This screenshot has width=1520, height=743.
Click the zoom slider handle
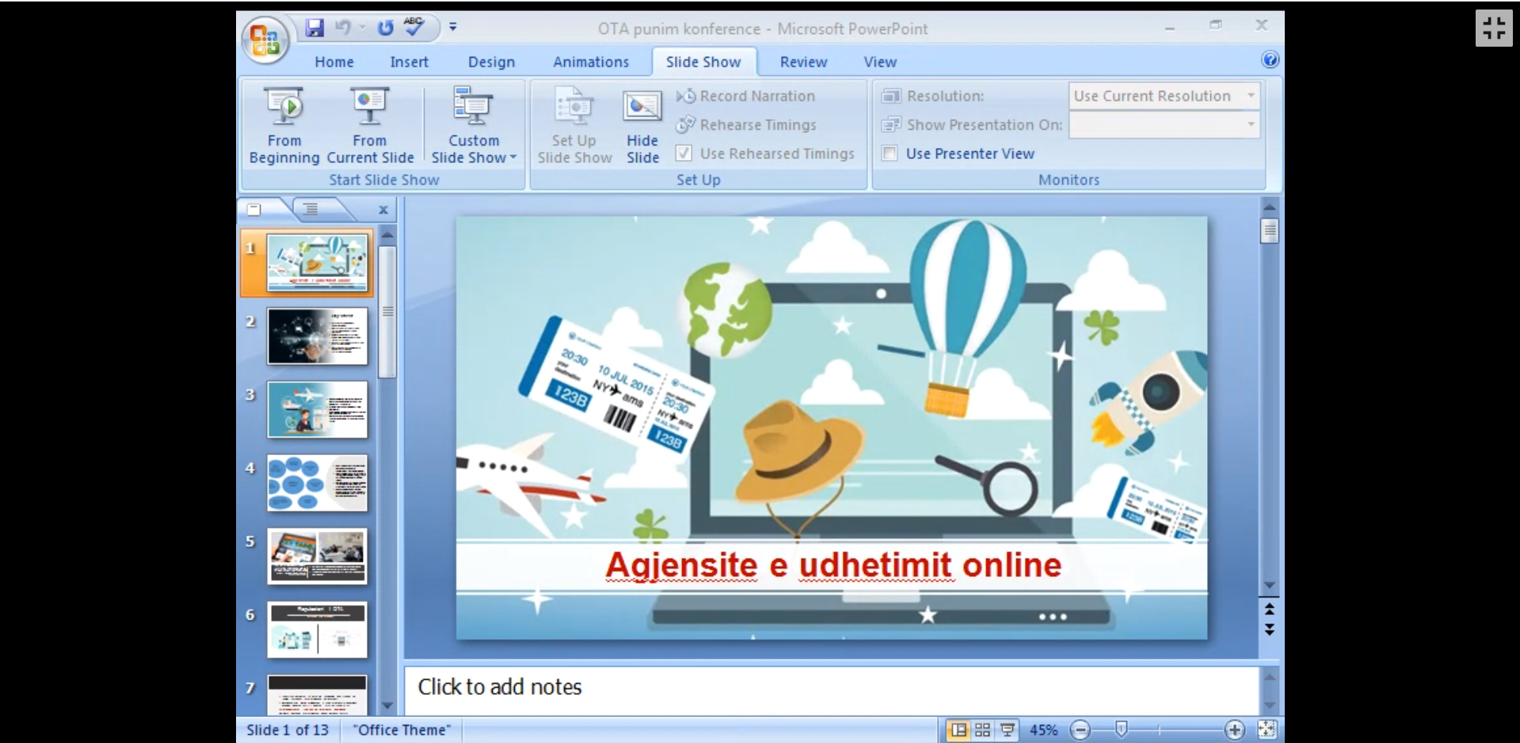(1121, 729)
